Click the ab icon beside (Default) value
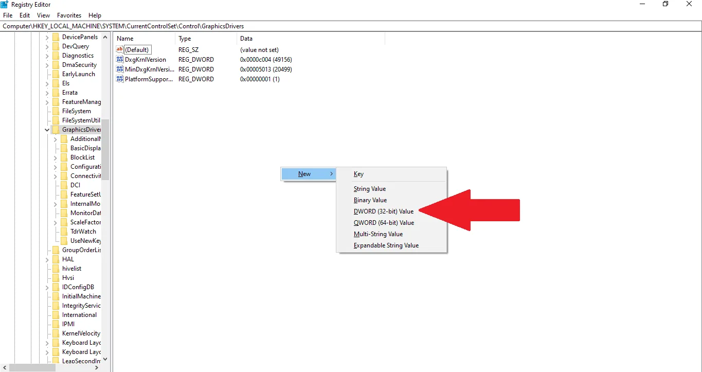702x372 pixels. 119,49
